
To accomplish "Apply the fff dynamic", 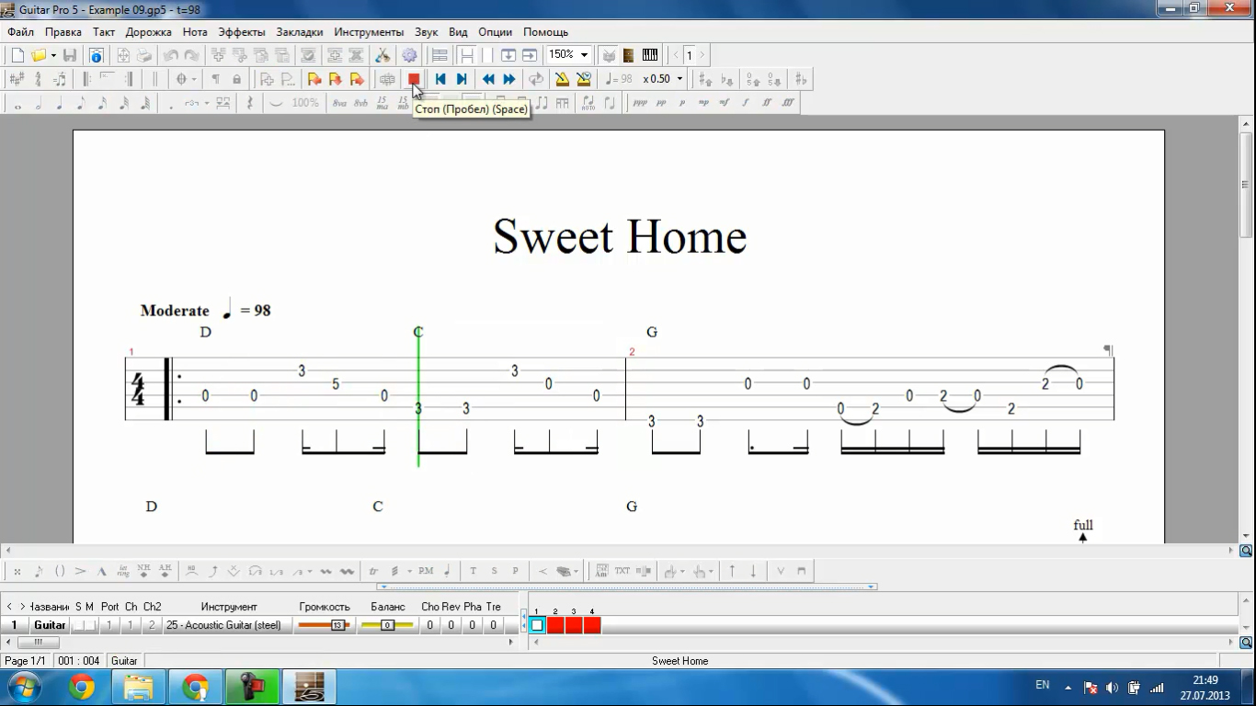I will [x=788, y=103].
